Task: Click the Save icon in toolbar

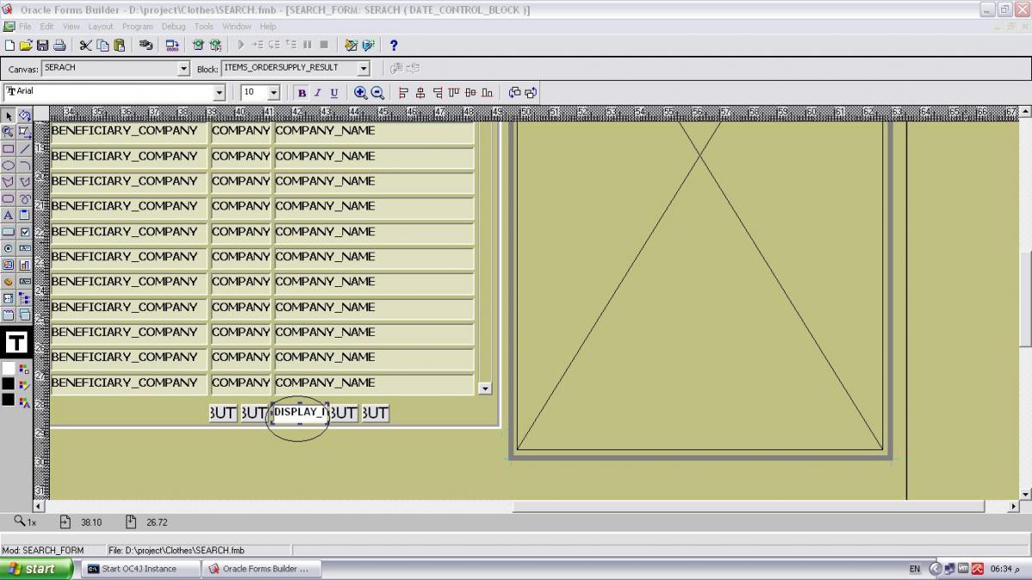Action: [x=42, y=45]
